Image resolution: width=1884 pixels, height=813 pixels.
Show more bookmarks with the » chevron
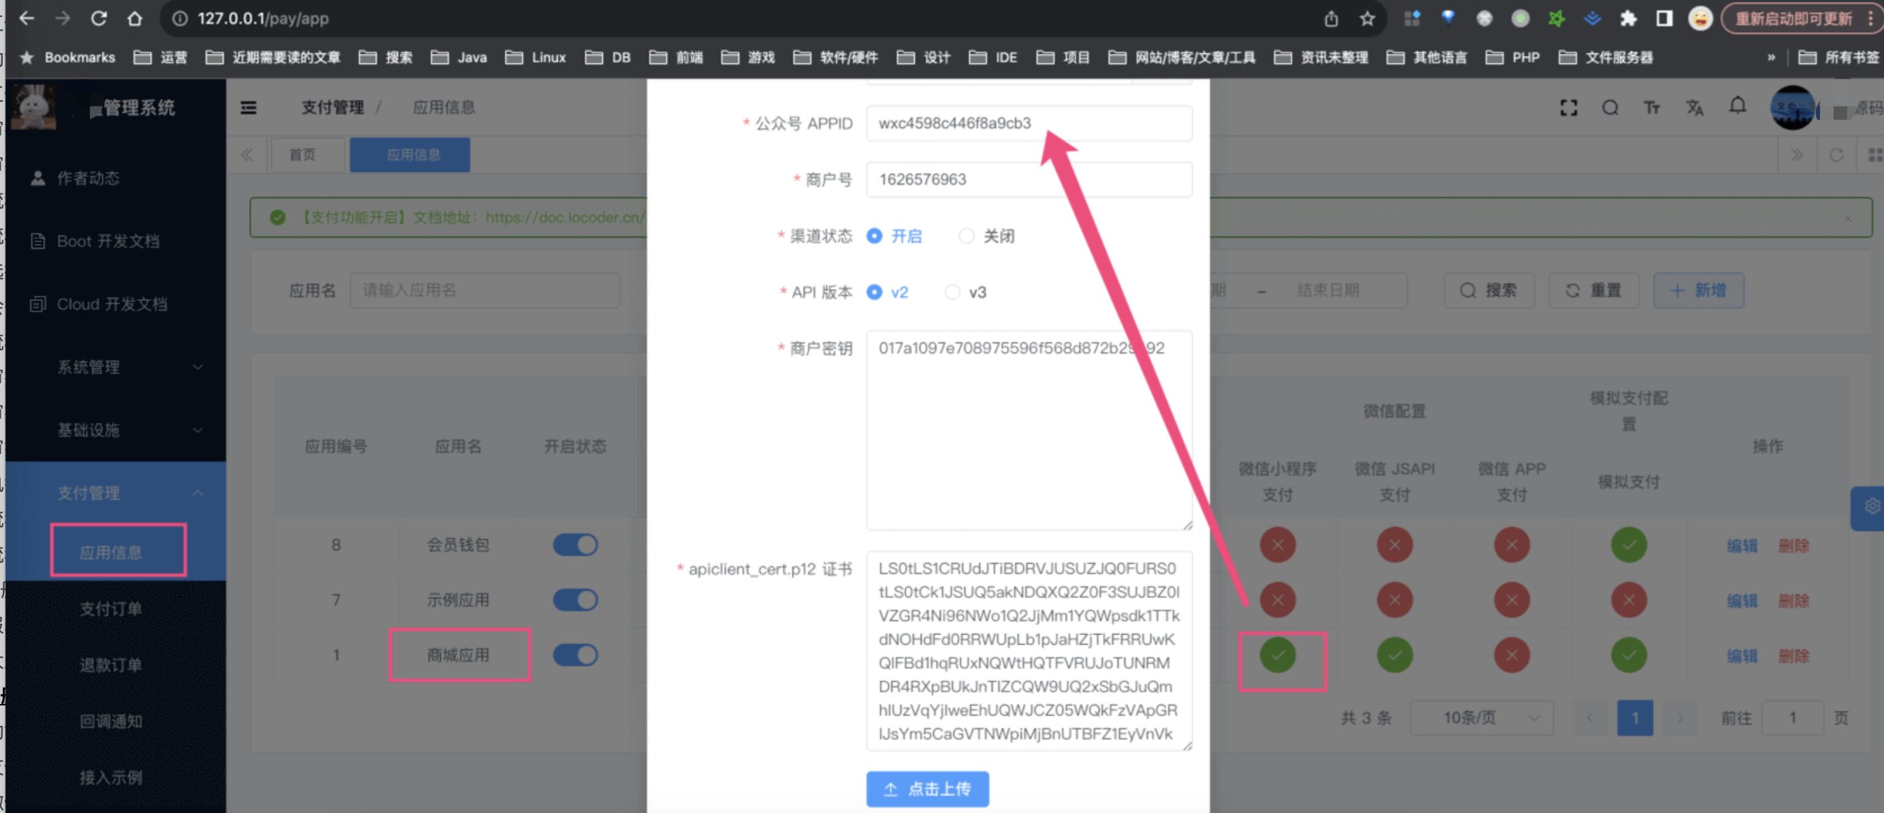[1771, 57]
